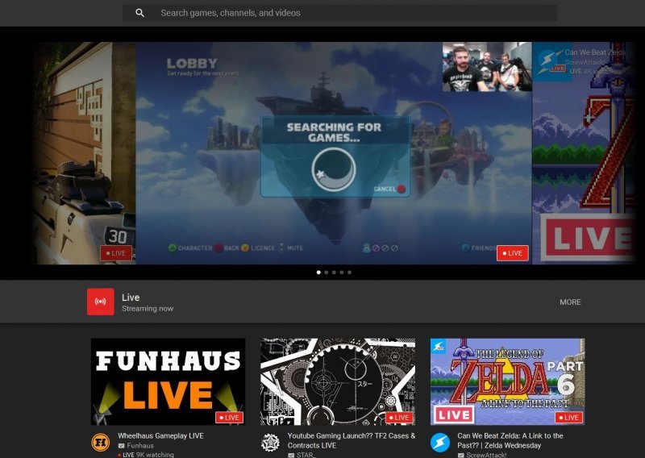Click the LIVE badge on center featured stream

pos(513,253)
